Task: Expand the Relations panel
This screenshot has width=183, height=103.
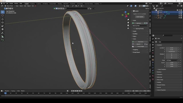Action: click(159, 72)
